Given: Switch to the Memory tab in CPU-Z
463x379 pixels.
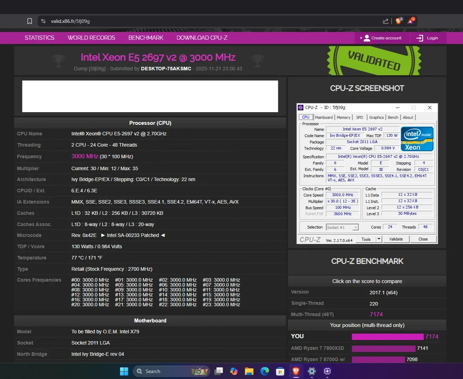Looking at the screenshot, I should click(343, 117).
